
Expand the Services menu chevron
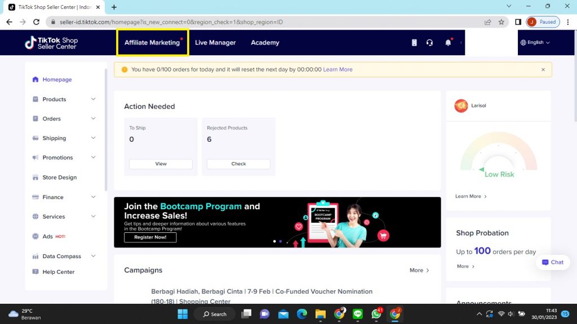(94, 217)
